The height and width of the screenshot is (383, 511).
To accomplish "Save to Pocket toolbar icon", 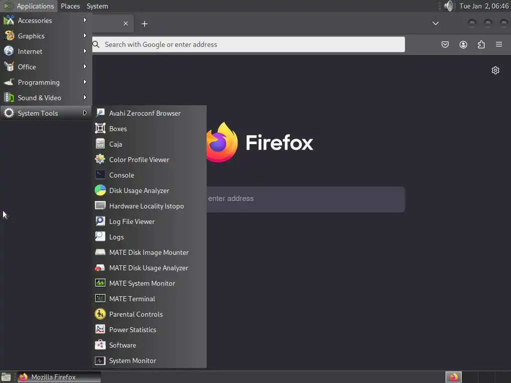I will 445,44.
